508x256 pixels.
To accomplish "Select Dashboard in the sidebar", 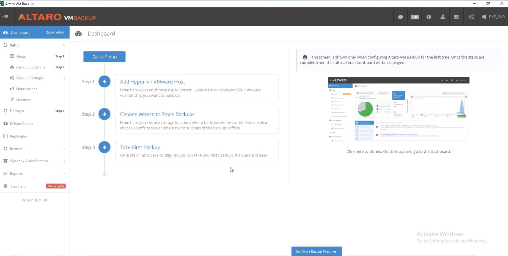I will pyautogui.click(x=20, y=32).
